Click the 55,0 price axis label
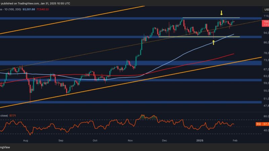Viewport: 269px width, 151px height. (266, 91)
